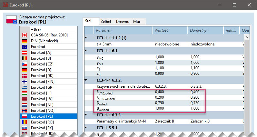Click the Austrian flag beside Eurokod [A]

pyautogui.click(x=25, y=53)
